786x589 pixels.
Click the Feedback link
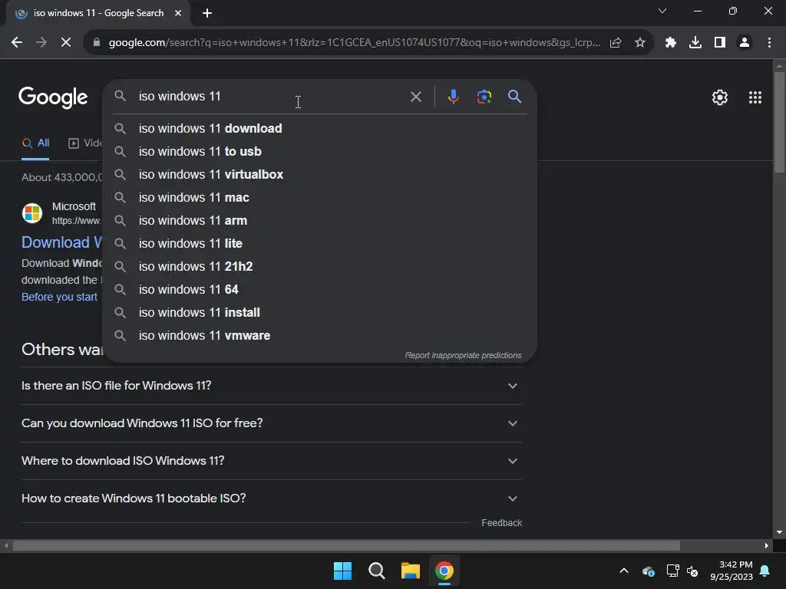[502, 523]
